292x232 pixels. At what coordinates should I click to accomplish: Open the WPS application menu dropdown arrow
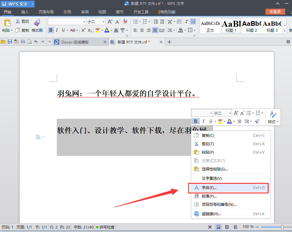pyautogui.click(x=32, y=4)
